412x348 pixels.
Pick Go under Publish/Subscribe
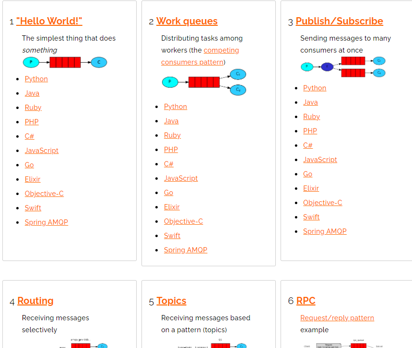(308, 174)
